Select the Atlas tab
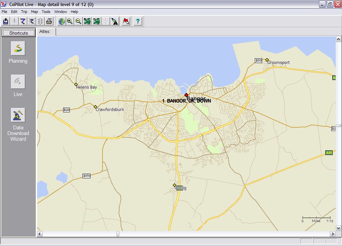The width and height of the screenshot is (342, 246). pyautogui.click(x=46, y=32)
